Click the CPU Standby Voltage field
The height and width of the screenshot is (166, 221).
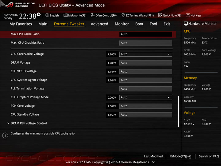(x=145, y=115)
